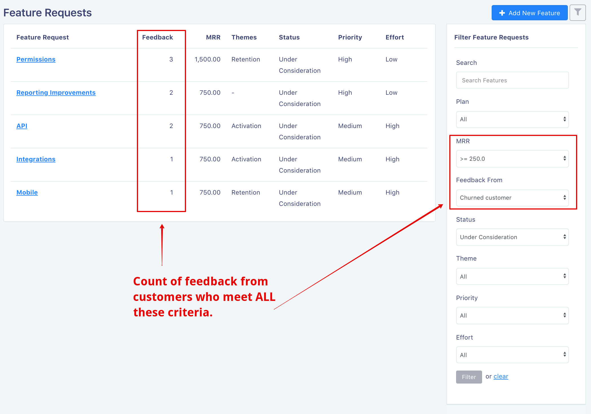The width and height of the screenshot is (591, 414).
Task: Open the Status Under Consideration dropdown
Action: click(512, 237)
